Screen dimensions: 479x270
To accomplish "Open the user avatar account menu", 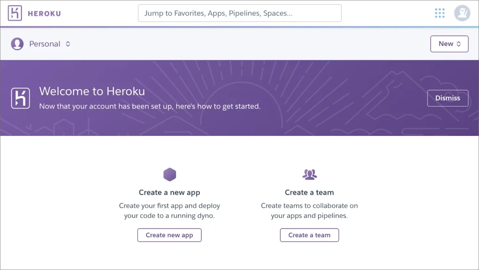I will pos(462,13).
